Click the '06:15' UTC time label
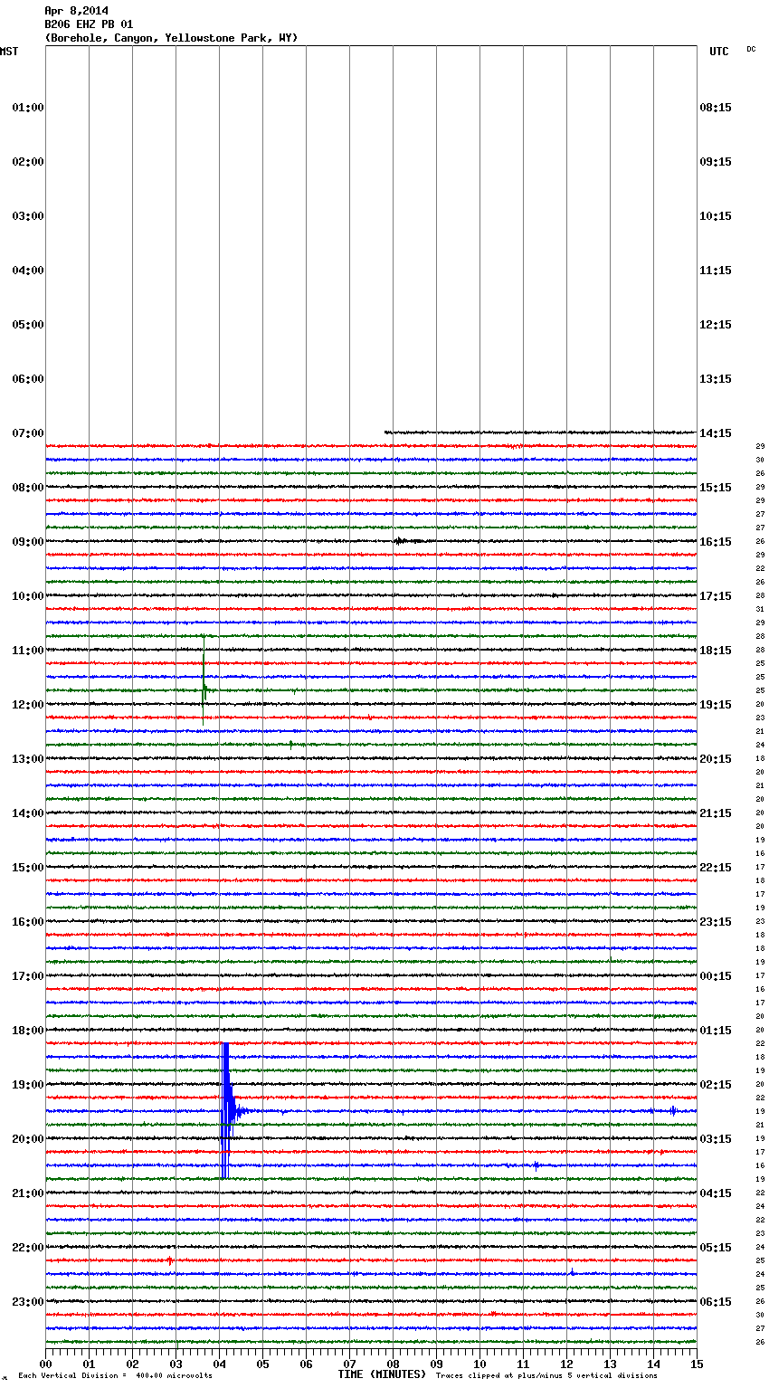769x1388 pixels. pyautogui.click(x=716, y=1302)
